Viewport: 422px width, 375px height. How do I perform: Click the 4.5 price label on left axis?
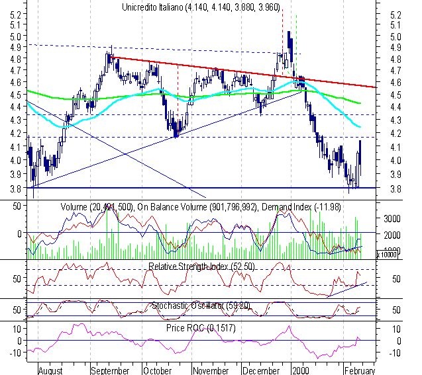[16, 95]
